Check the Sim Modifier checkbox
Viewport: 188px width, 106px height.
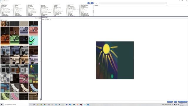coord(80,10)
